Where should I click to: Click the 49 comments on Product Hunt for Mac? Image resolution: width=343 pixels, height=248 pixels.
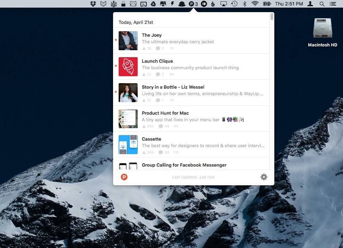pyautogui.click(x=164, y=126)
